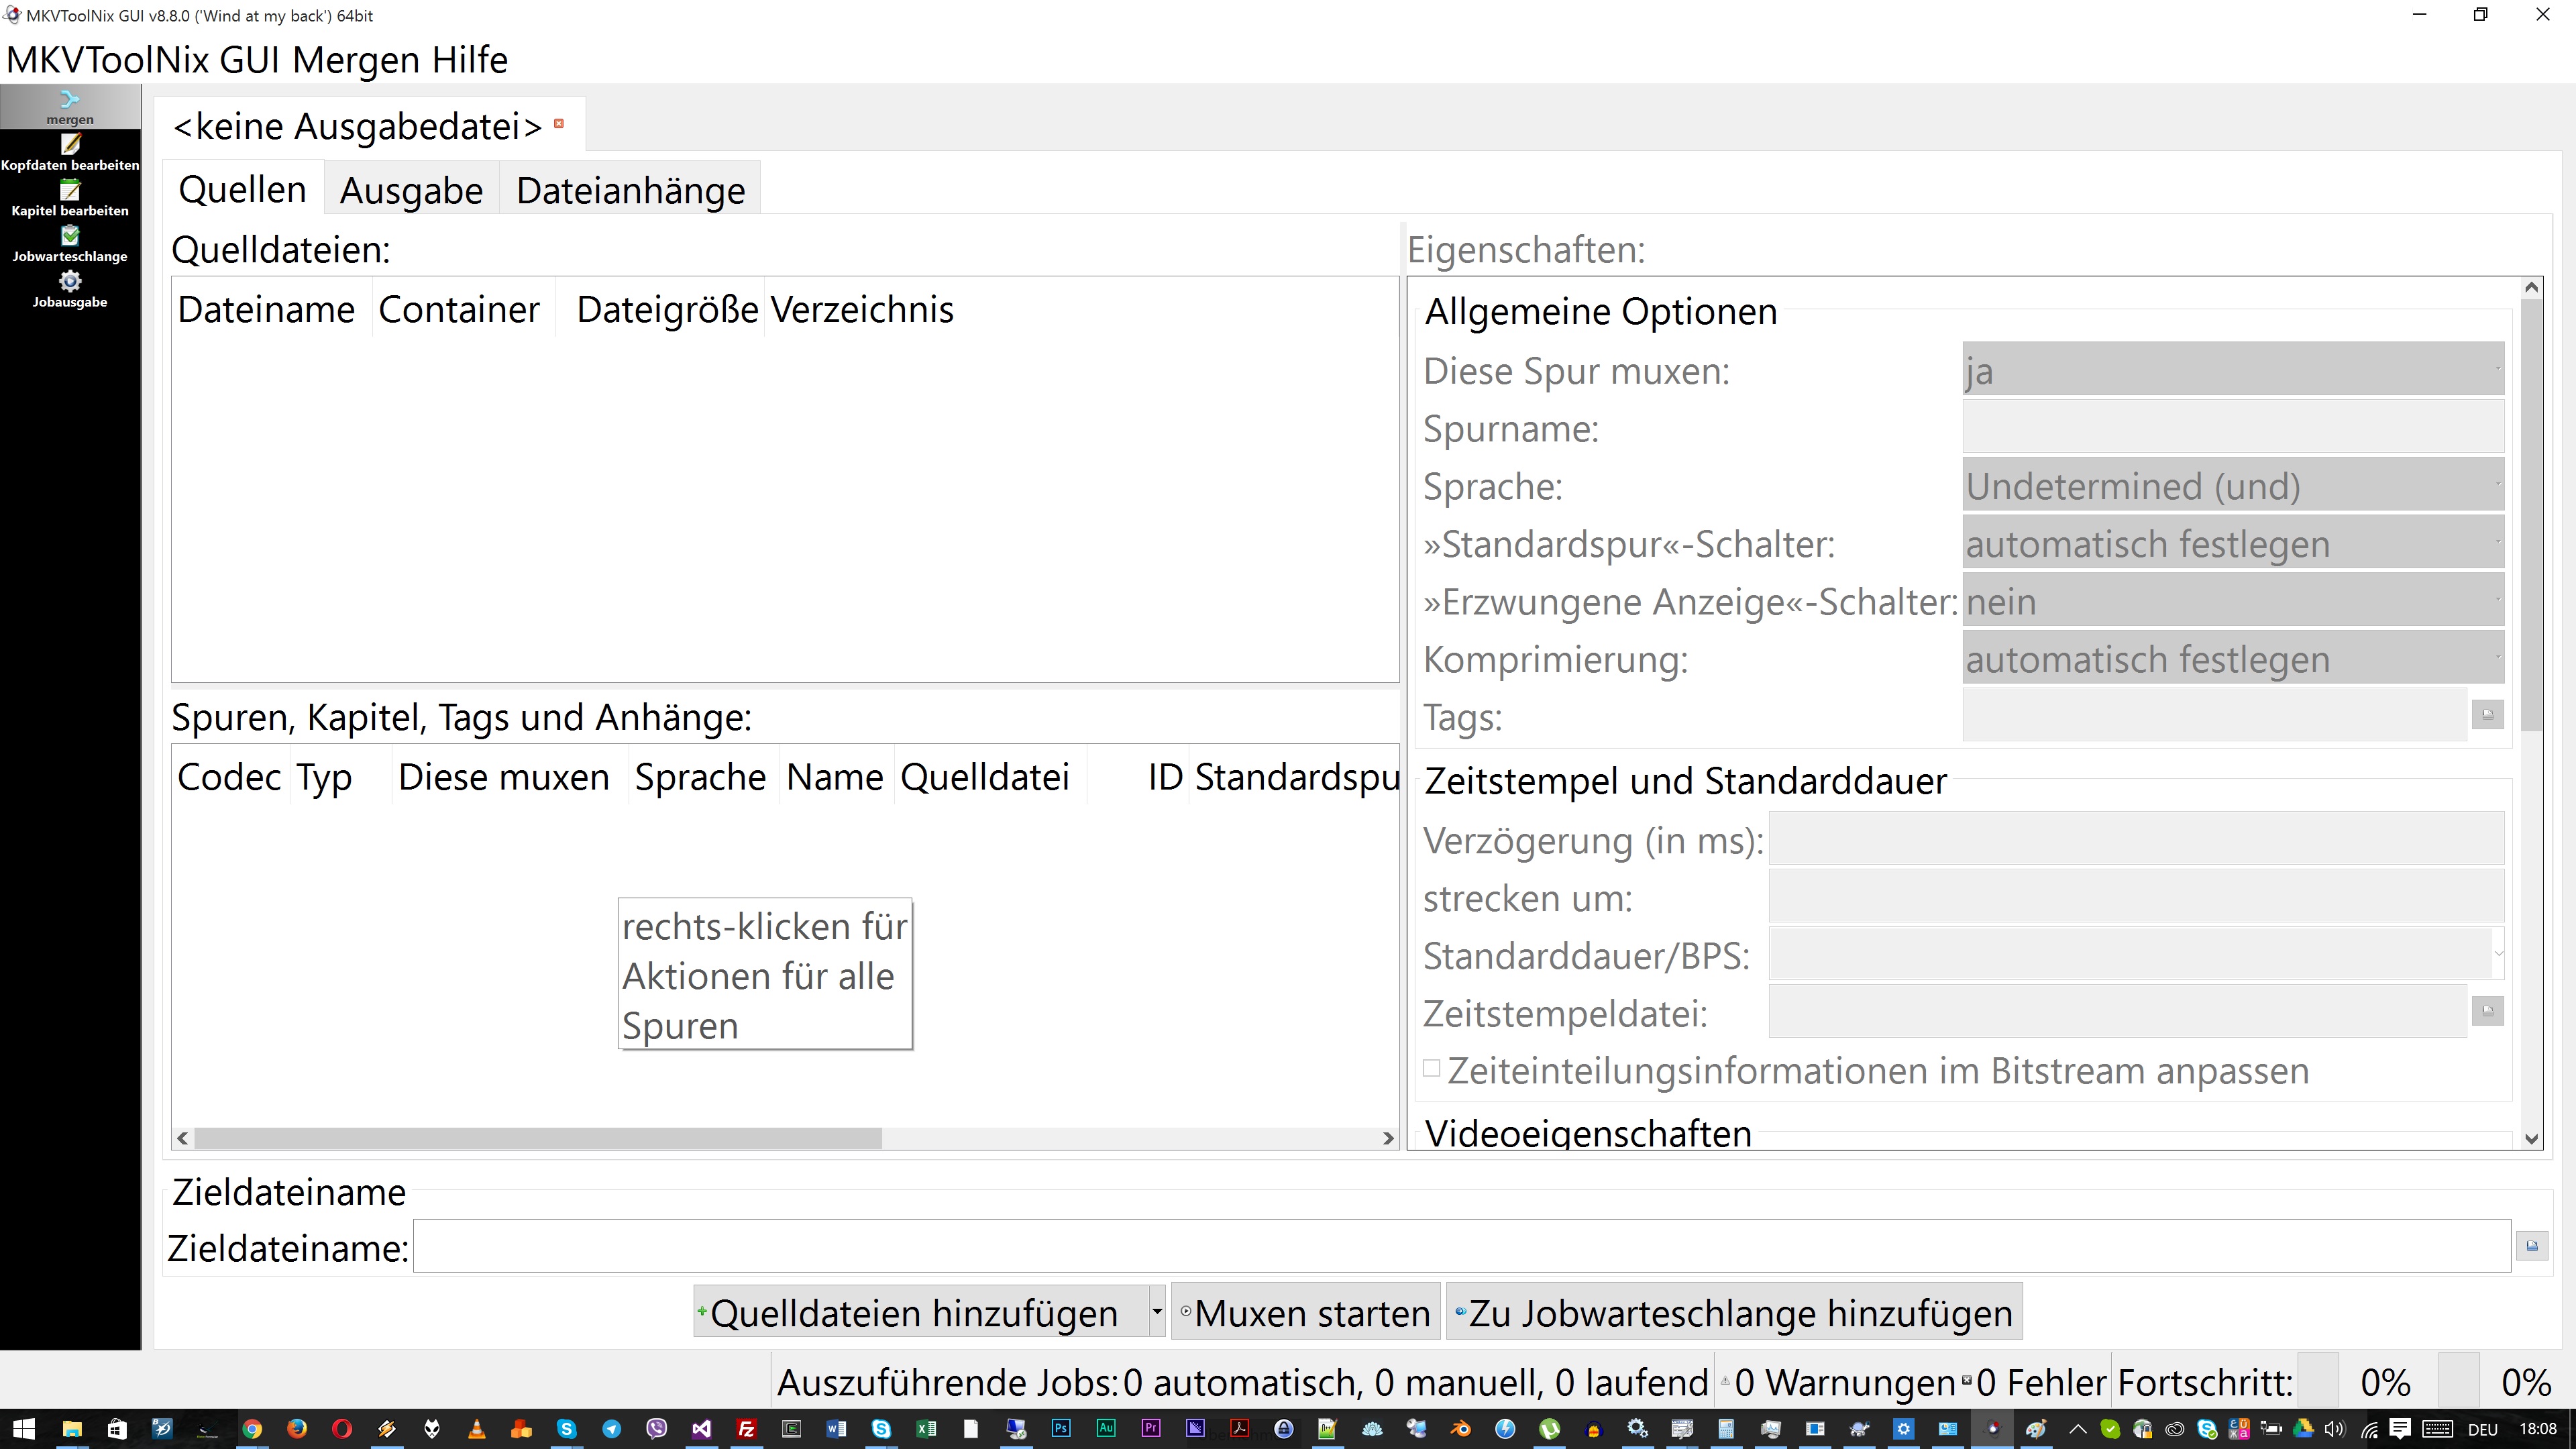Viewport: 2576px width, 1449px height.
Task: Click the strecken um input field
Action: (x=2136, y=896)
